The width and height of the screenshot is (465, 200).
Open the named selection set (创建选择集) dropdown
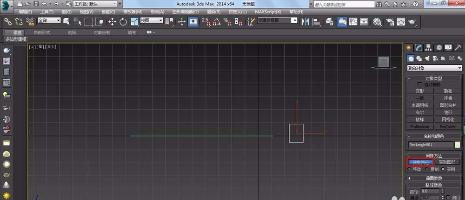click(x=277, y=20)
